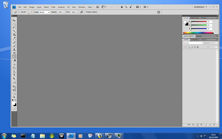
Task: Click the Hand tool in application bar
Action: click(x=122, y=7)
